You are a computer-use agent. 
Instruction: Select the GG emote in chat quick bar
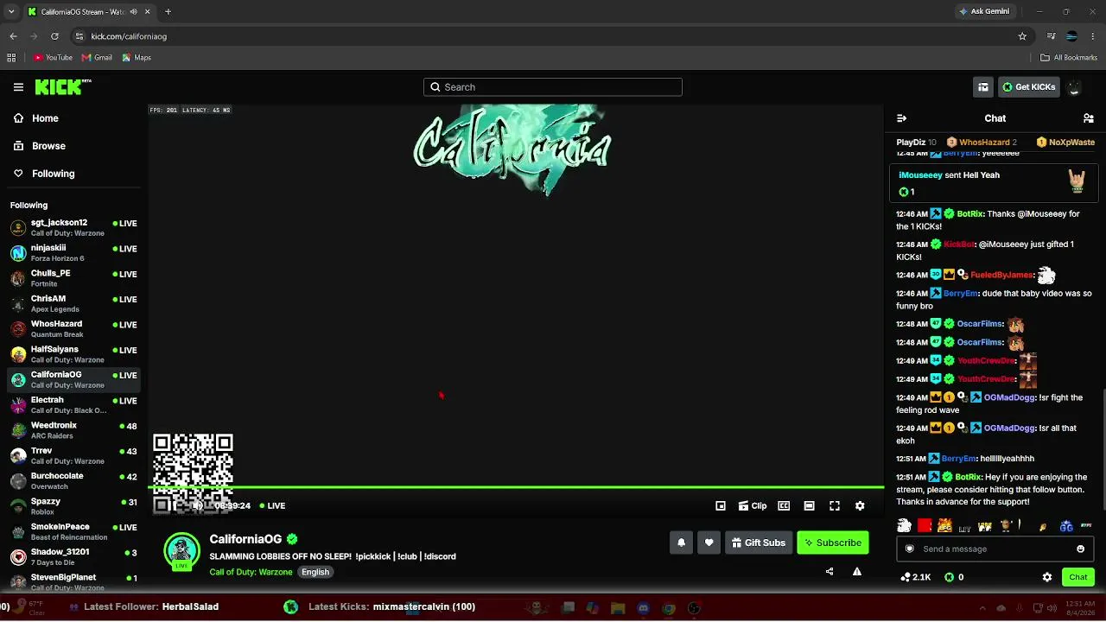1066,526
